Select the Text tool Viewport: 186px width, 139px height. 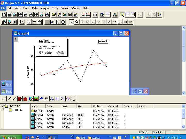(x=104, y=22)
